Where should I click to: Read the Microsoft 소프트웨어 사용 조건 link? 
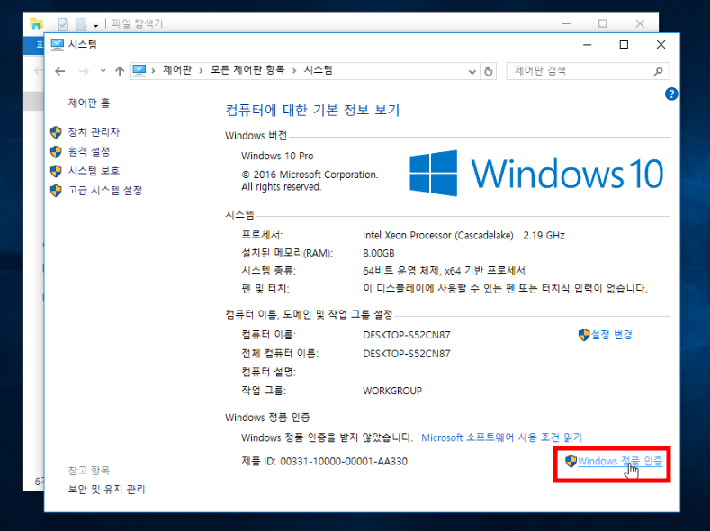501,437
